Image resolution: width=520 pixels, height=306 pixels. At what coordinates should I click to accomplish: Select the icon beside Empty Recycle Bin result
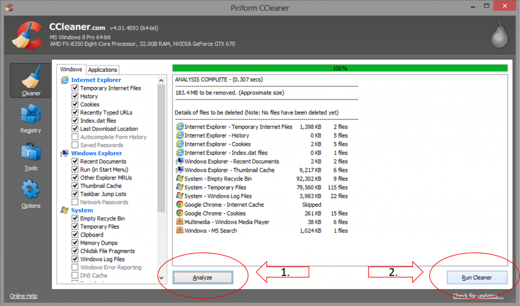(x=179, y=178)
